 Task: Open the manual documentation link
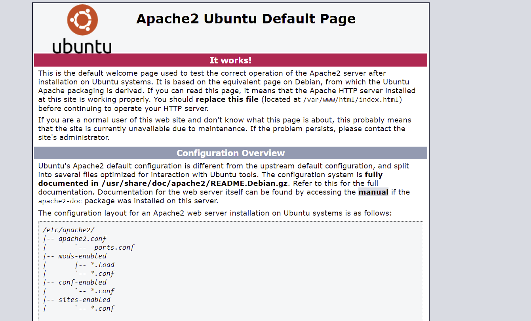coord(373,192)
